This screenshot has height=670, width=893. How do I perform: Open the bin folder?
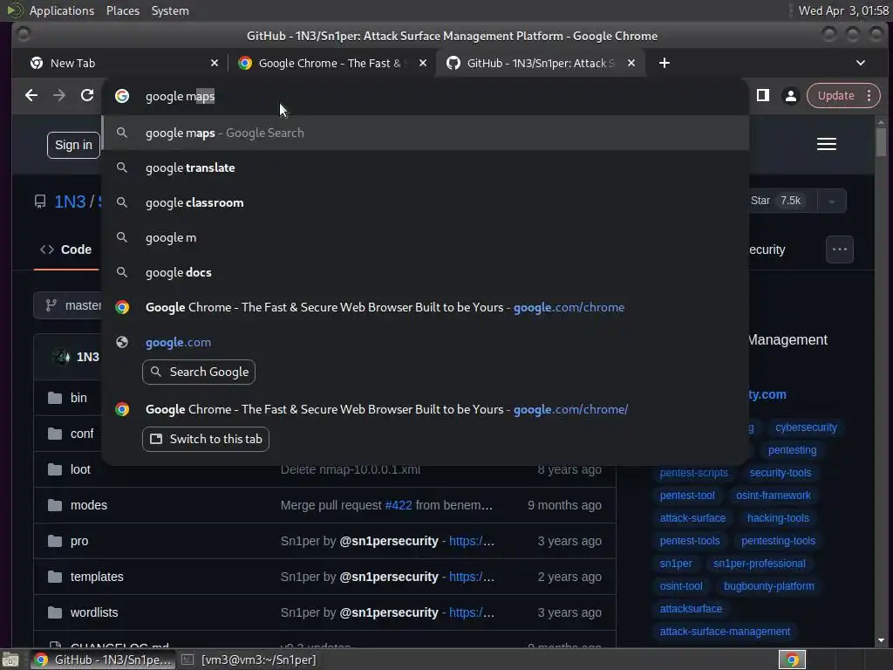pos(78,398)
